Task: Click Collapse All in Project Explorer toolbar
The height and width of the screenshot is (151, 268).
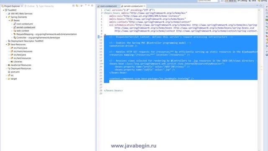Action: (x=74, y=5)
